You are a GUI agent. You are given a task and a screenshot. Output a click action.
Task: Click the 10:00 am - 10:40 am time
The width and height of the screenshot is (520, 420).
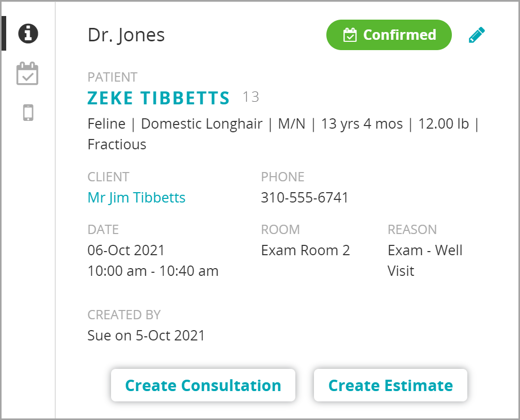(153, 271)
